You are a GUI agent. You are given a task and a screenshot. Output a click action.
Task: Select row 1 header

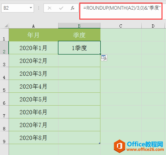(x=4, y=35)
